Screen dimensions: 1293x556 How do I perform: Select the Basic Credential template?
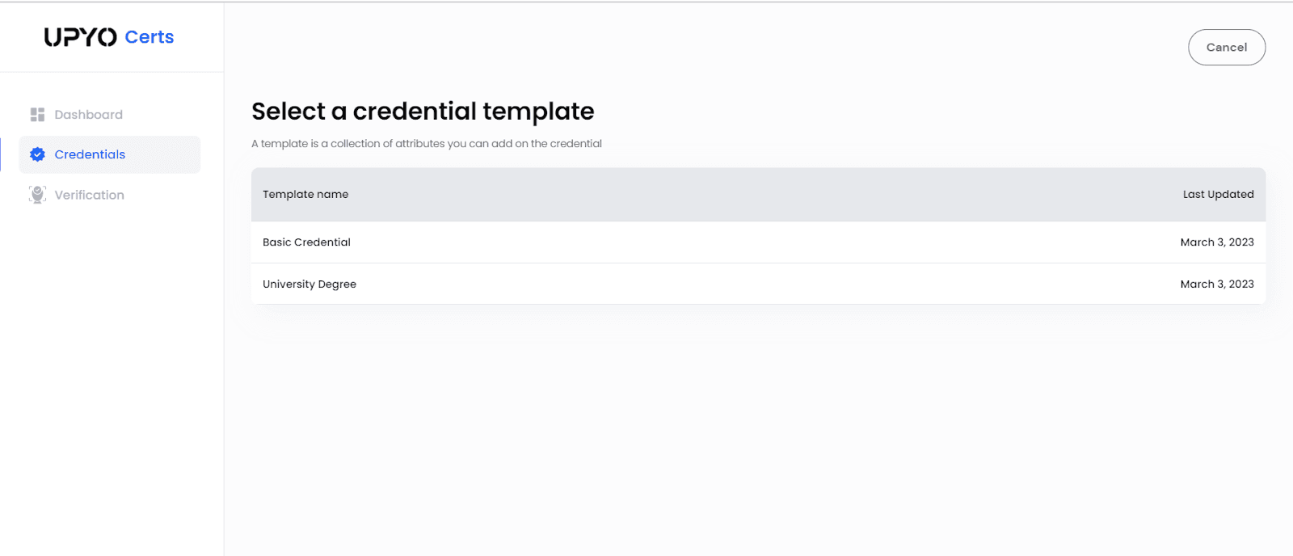[x=306, y=242]
